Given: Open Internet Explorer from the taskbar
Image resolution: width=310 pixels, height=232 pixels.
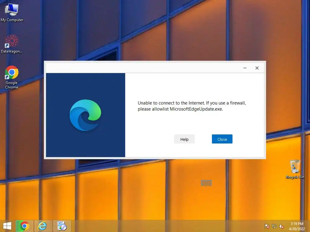Looking at the screenshot, I should click(x=42, y=226).
